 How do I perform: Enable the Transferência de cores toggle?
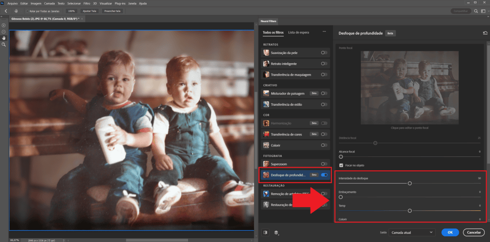pyautogui.click(x=324, y=134)
